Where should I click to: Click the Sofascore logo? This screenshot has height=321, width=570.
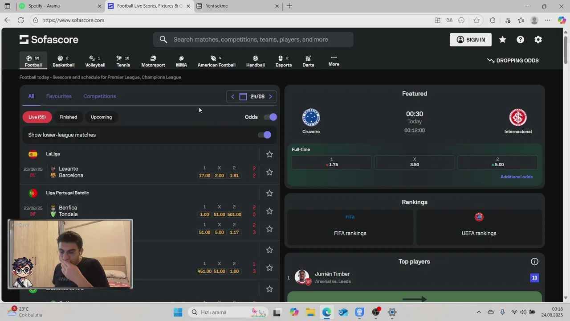coord(49,40)
